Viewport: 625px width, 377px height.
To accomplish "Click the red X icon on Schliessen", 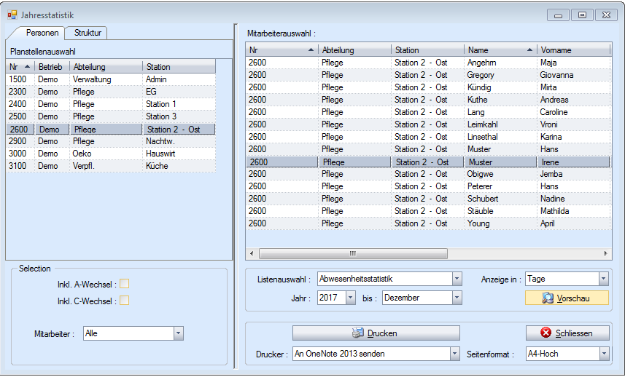I will tap(546, 333).
